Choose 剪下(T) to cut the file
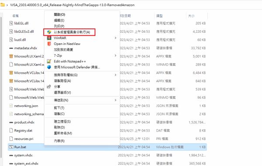This screenshot has height=166, width=262. tap(59, 108)
